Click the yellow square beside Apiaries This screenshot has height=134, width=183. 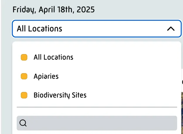(x=24, y=76)
